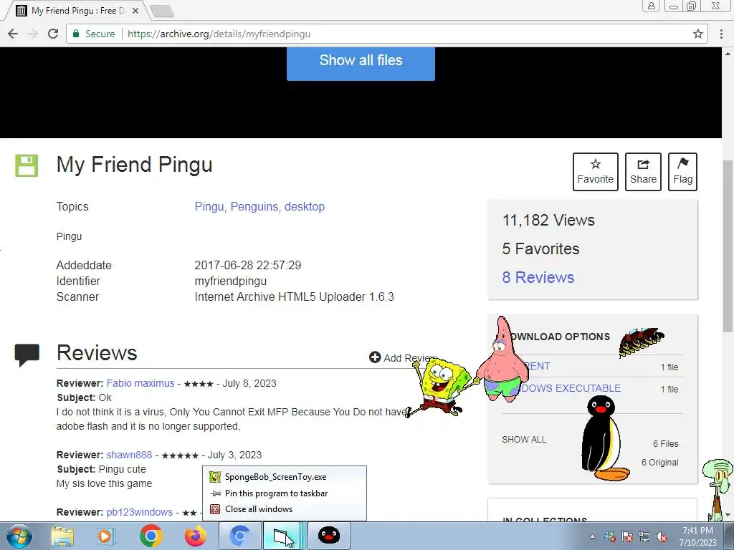Image resolution: width=734 pixels, height=550 pixels.
Task: Click the SpongeBob screen toy character
Action: [x=438, y=387]
